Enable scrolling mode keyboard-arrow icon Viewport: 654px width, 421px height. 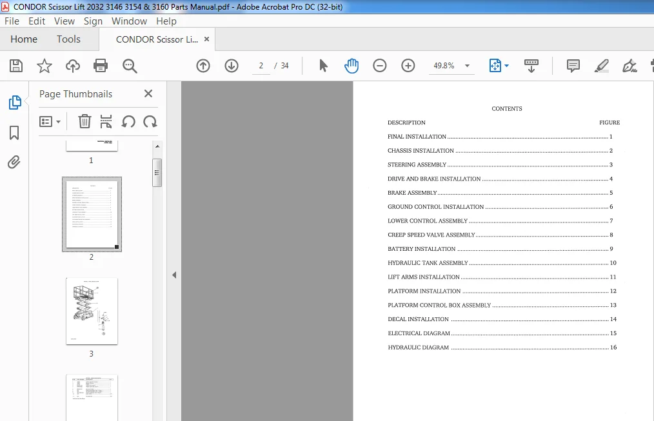click(531, 66)
